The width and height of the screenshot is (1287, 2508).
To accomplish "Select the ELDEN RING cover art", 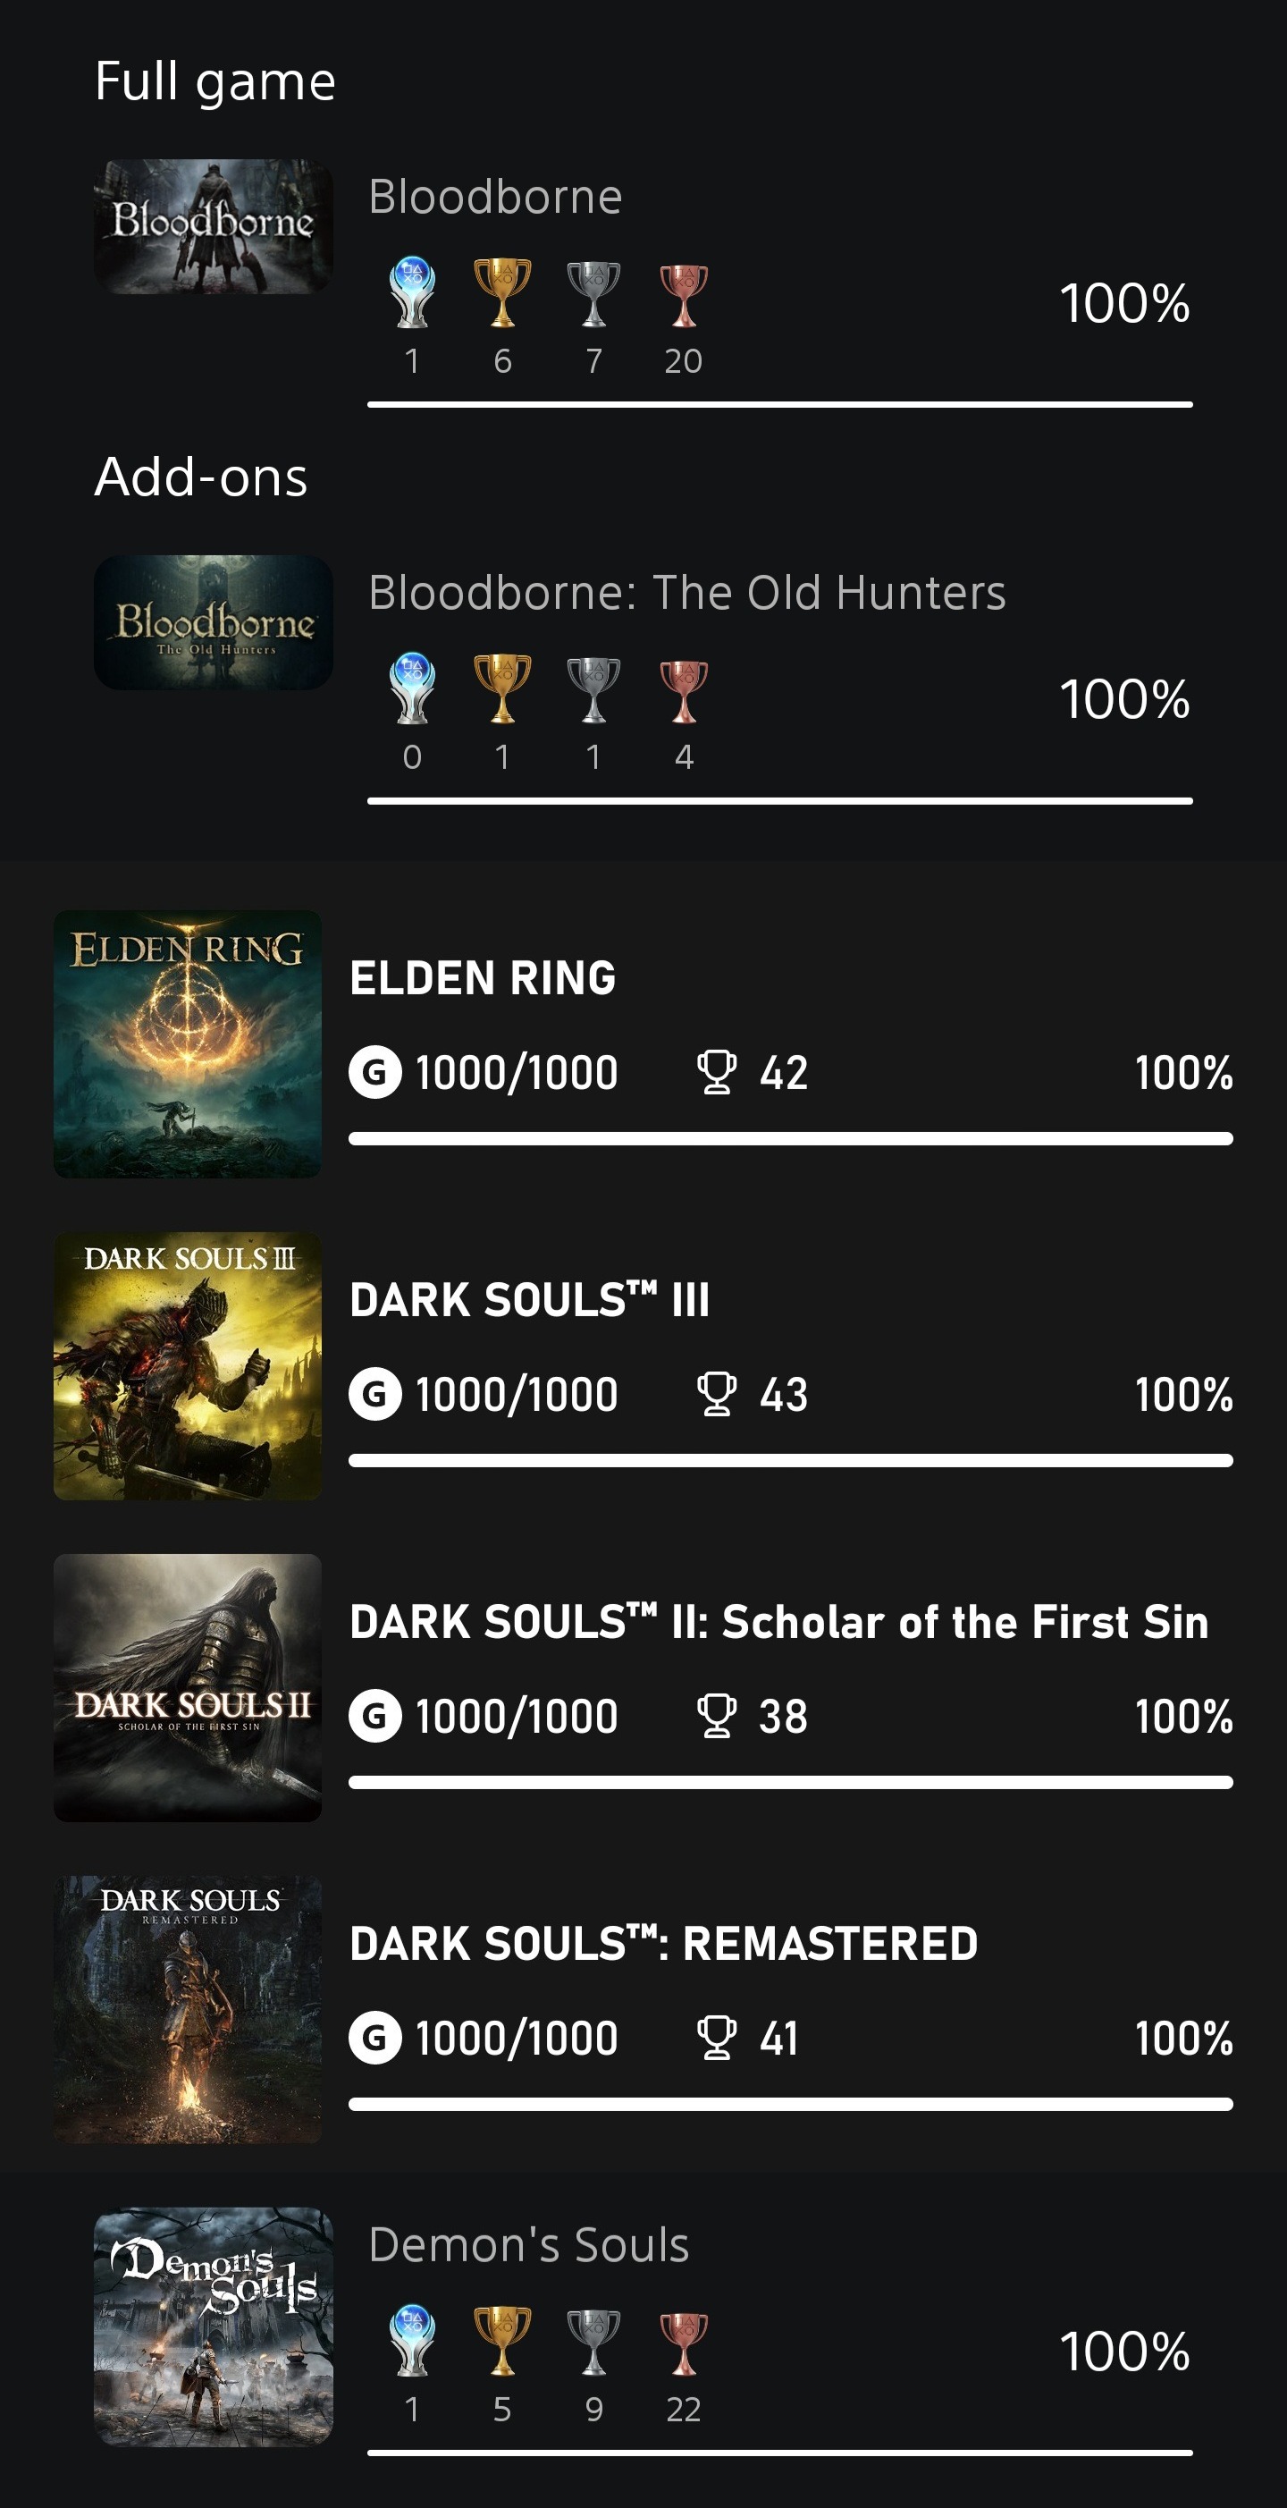I will (188, 1043).
